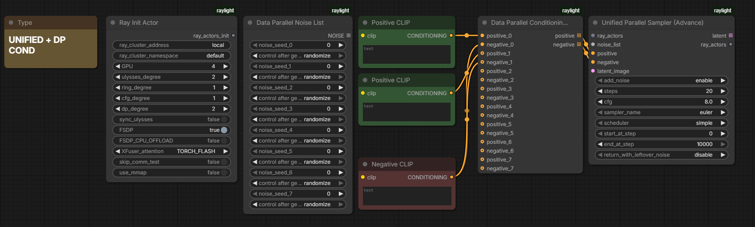The width and height of the screenshot is (755, 227).
Task: Collapse the Type note node dot
Action: pyautogui.click(x=11, y=23)
